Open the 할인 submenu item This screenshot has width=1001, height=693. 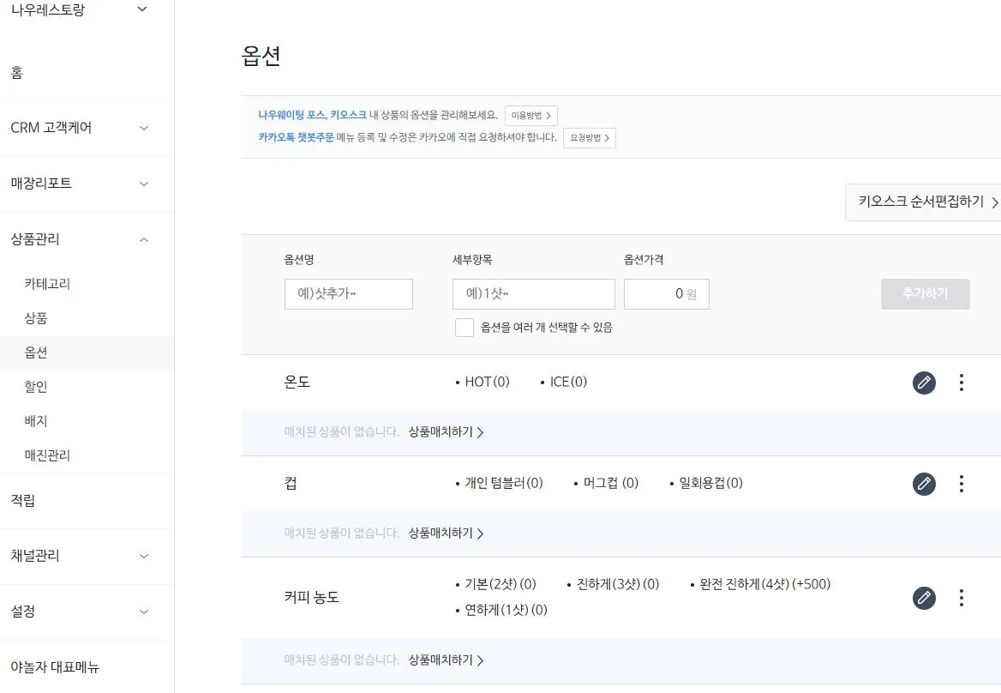[36, 387]
